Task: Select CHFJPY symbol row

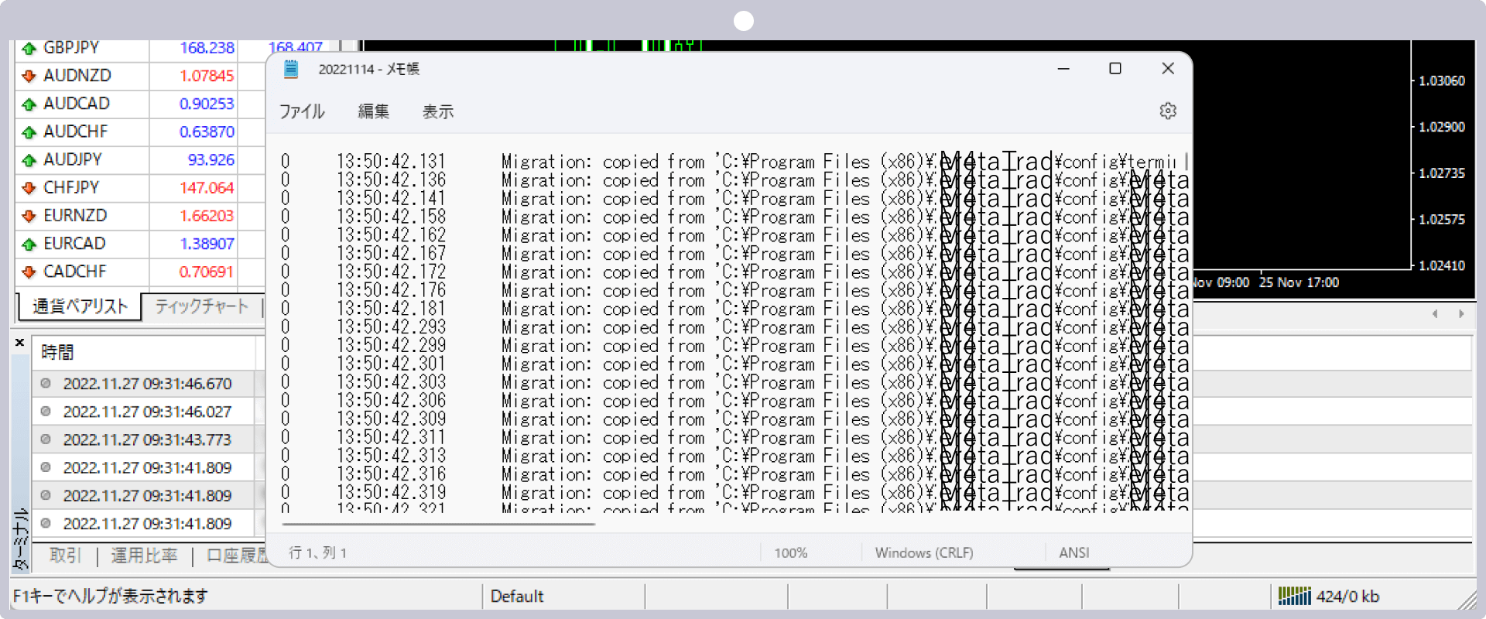Action: point(139,188)
